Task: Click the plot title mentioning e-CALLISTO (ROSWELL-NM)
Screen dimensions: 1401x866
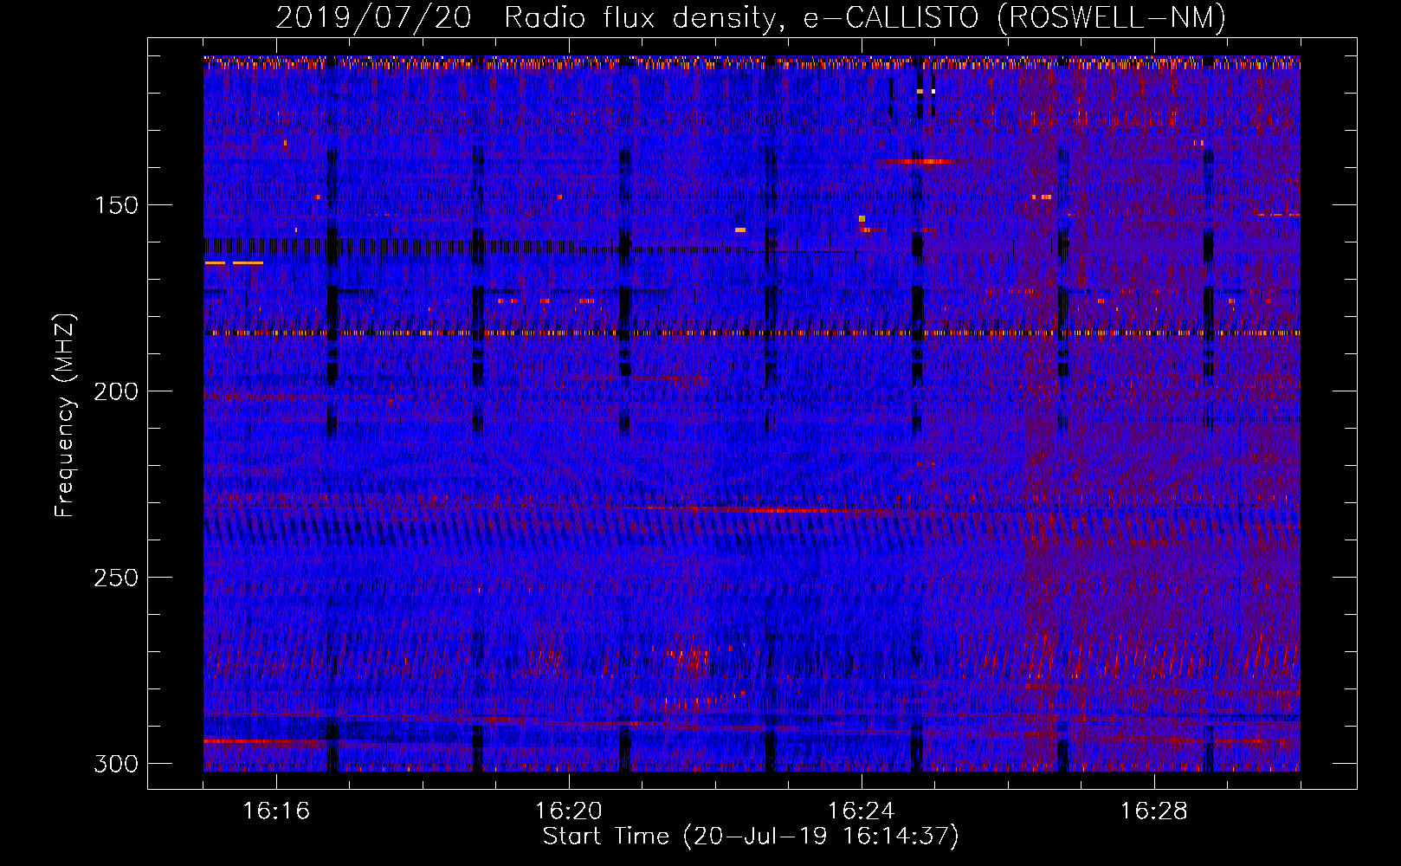Action: pyautogui.click(x=751, y=18)
